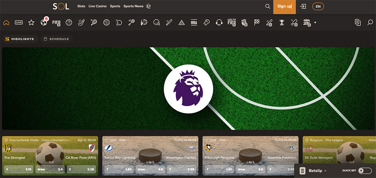The width and height of the screenshot is (376, 178).
Task: Select the hot soccer icon with flame
Action: pyautogui.click(x=44, y=22)
